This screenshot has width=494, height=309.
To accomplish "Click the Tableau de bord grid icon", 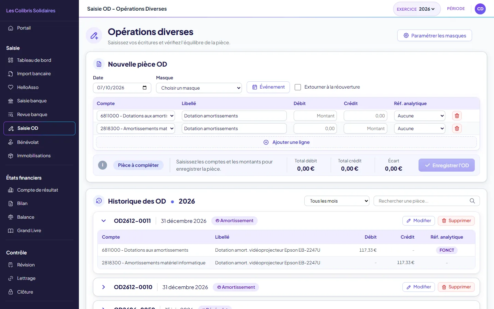I will (x=11, y=60).
